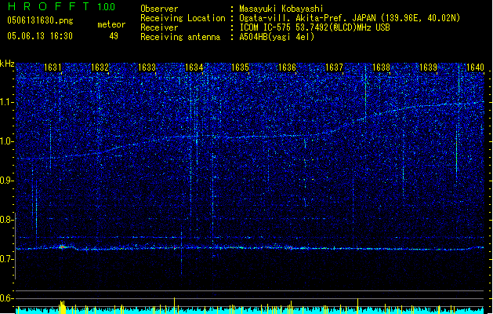Click time marker 1633
The width and height of the screenshot is (493, 314).
point(147,68)
